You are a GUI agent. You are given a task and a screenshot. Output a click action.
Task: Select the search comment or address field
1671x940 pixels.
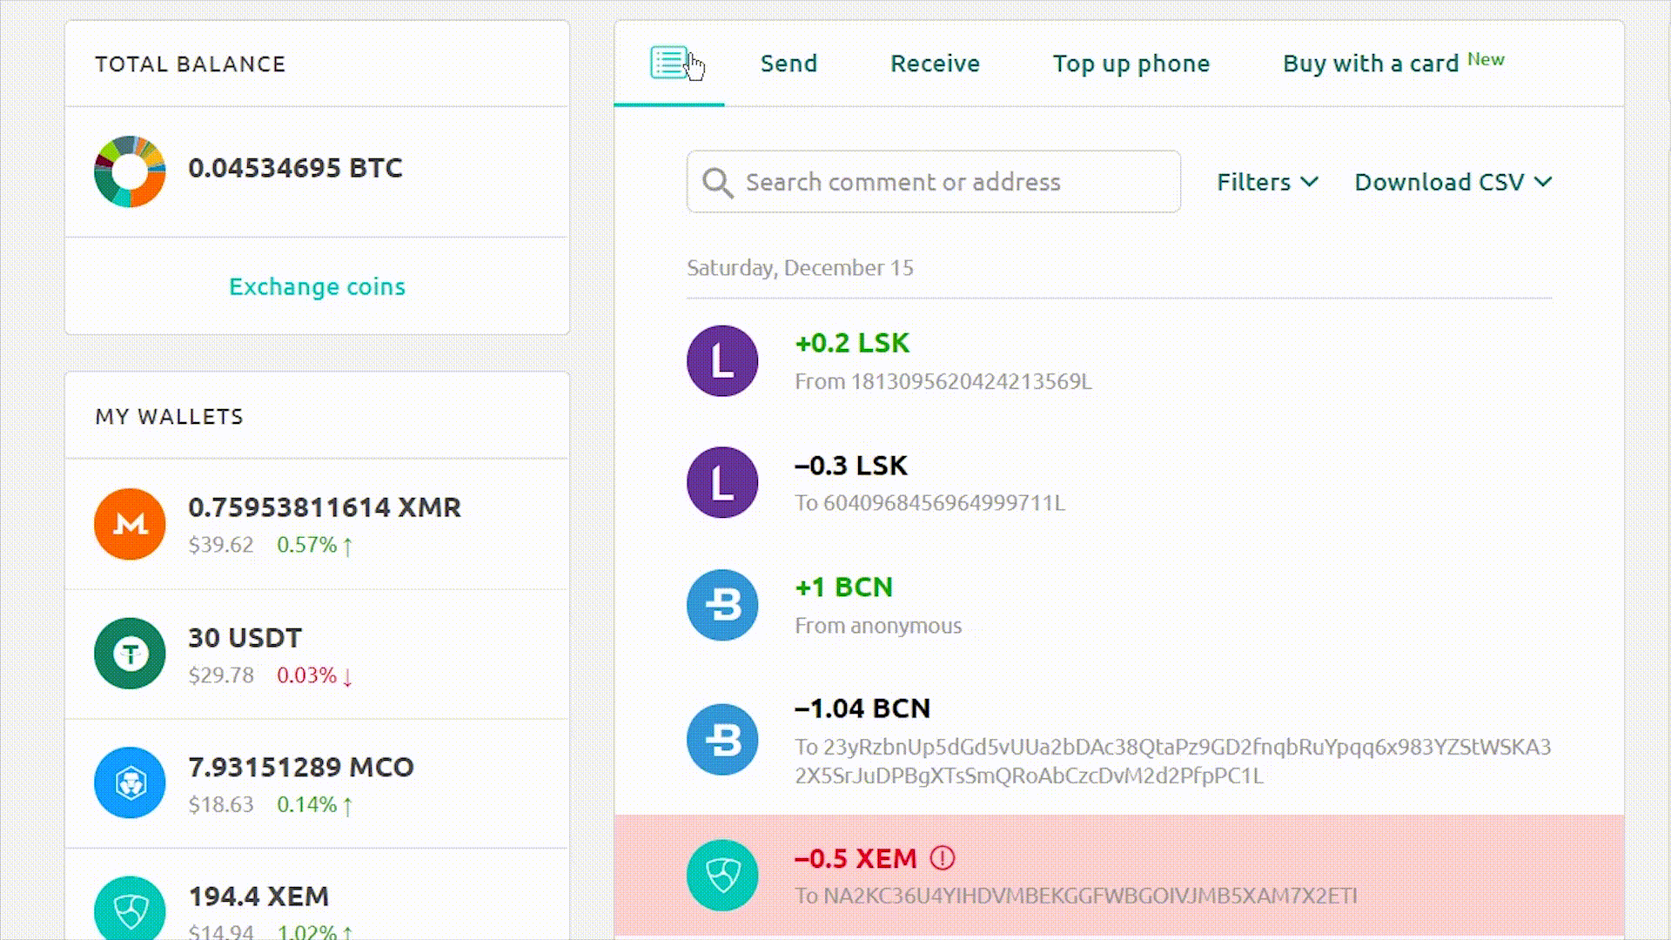point(933,181)
